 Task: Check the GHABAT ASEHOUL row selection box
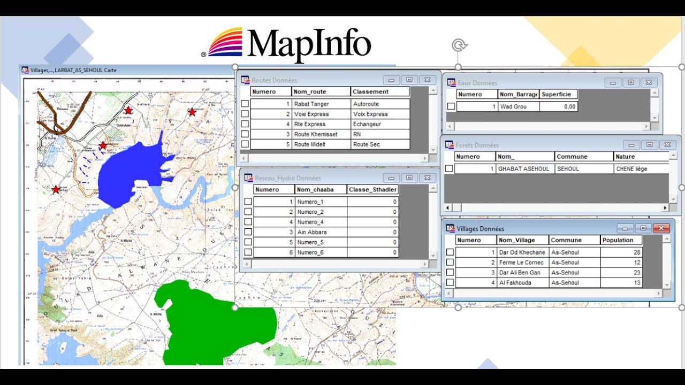pos(449,168)
